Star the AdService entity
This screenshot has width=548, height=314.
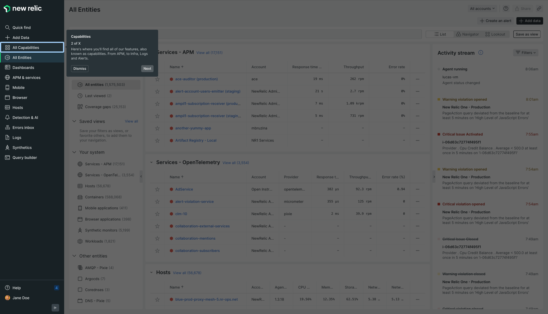157,189
